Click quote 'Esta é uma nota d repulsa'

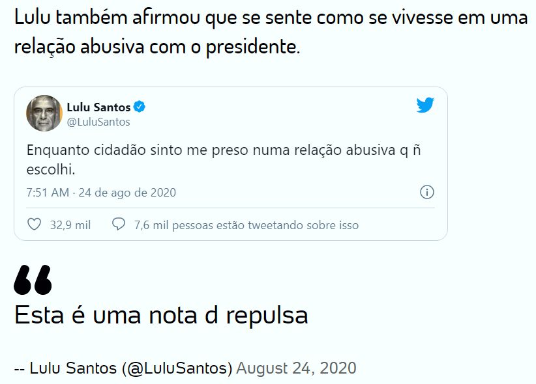[161, 316]
